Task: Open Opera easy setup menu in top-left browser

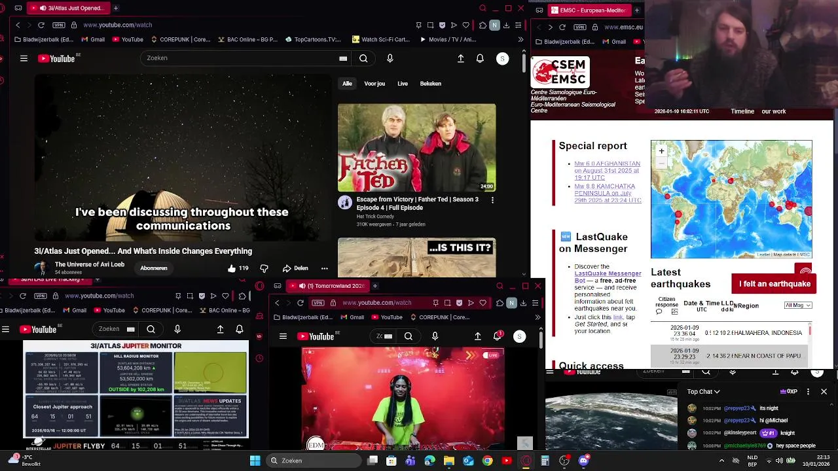Action: [x=518, y=25]
